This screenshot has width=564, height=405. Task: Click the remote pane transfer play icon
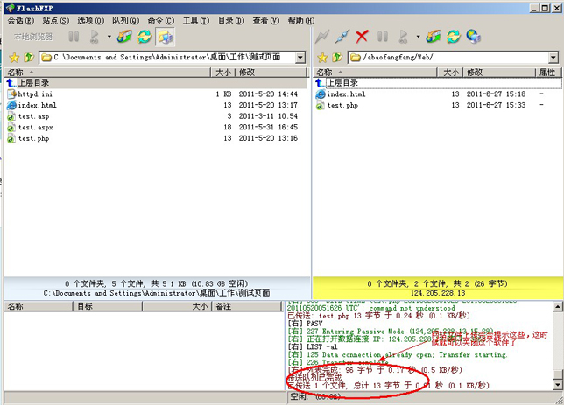[x=403, y=37]
